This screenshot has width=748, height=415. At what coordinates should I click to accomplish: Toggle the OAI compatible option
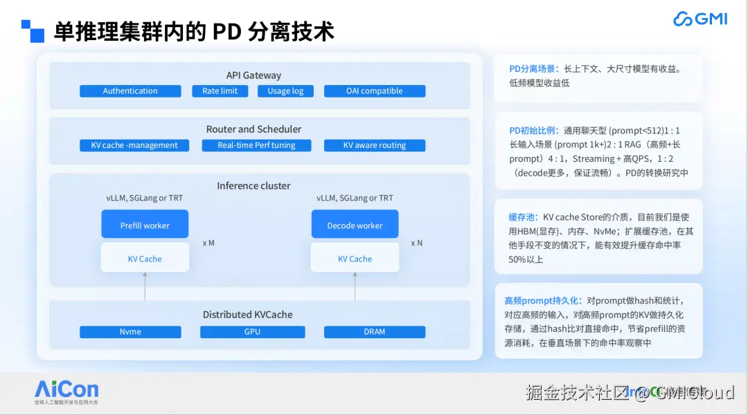point(374,91)
